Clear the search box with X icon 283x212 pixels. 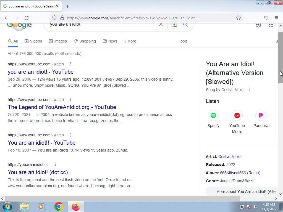click(161, 25)
